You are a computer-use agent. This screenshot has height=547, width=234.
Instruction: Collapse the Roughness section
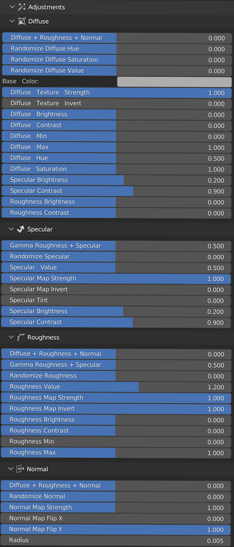(x=12, y=337)
